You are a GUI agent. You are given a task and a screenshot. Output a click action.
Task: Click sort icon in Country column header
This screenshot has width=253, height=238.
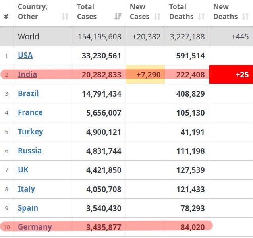point(65,17)
